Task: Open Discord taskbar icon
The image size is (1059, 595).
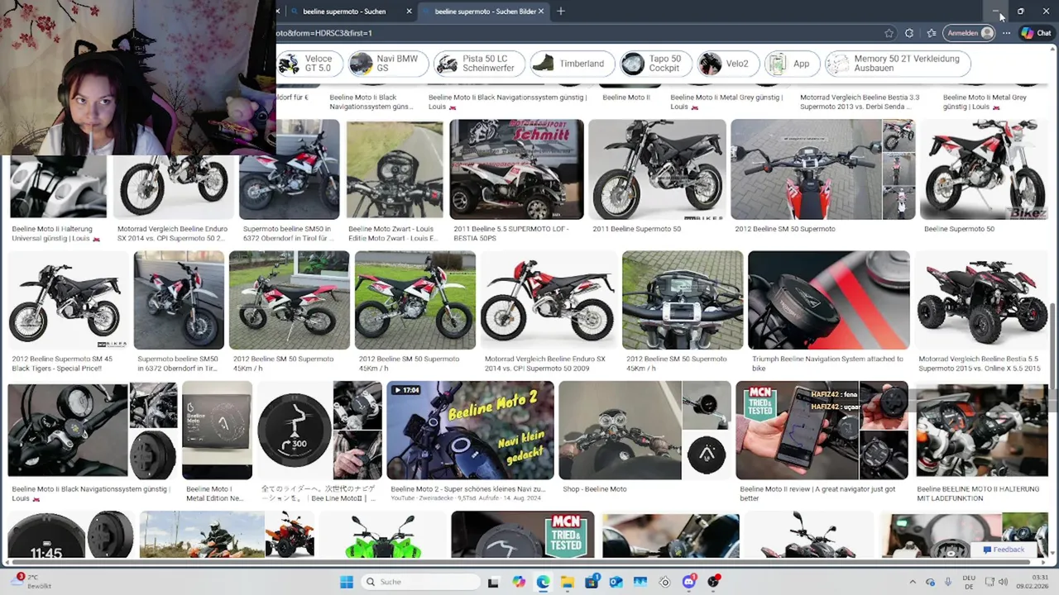Action: [x=688, y=582]
